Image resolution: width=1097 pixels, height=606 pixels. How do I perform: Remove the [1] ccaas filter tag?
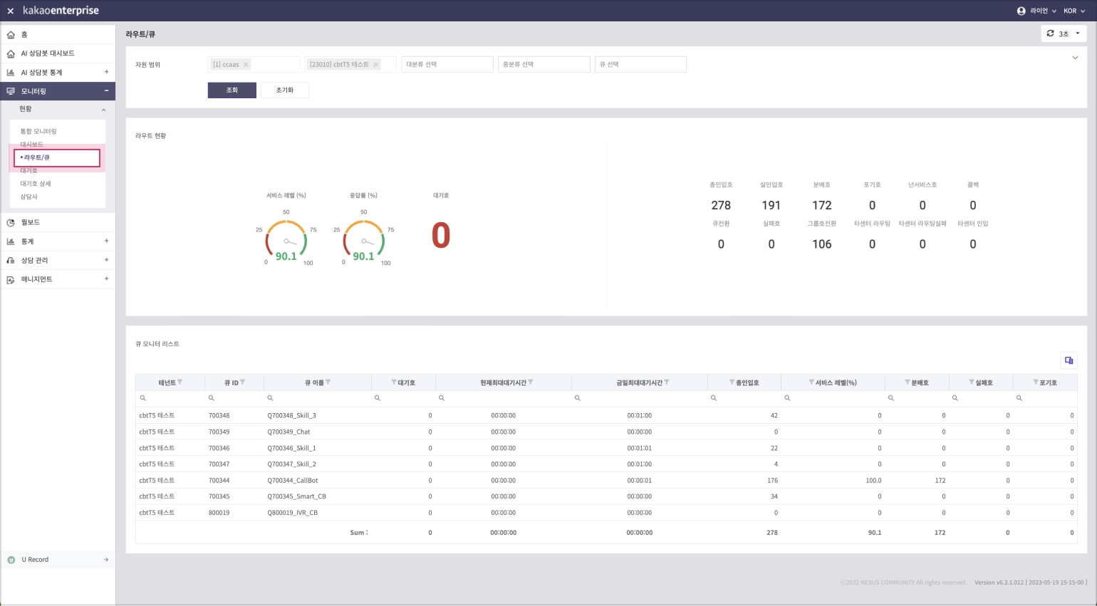click(246, 65)
